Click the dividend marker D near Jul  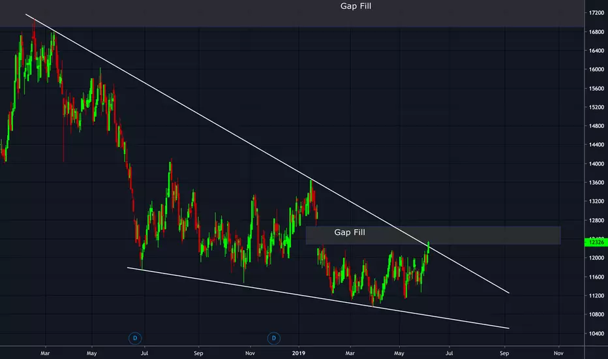135,338
